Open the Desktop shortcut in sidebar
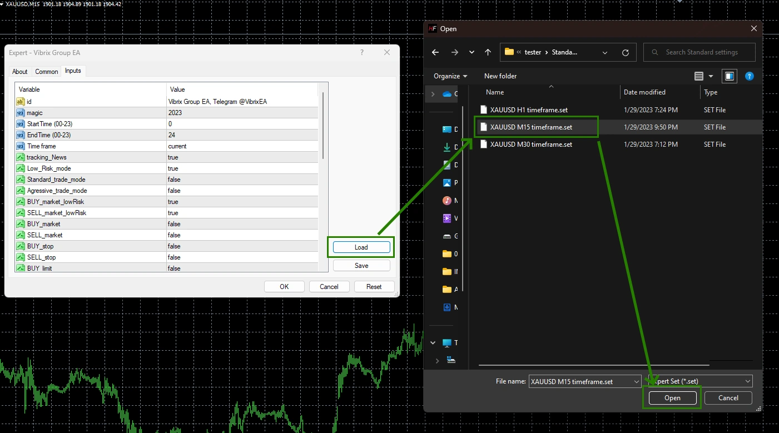Viewport: 779px width, 433px height. pyautogui.click(x=447, y=130)
